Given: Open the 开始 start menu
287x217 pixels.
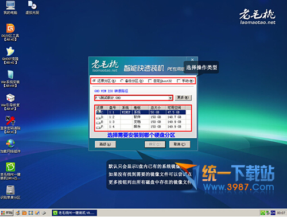Looking at the screenshot, I should [7, 213].
